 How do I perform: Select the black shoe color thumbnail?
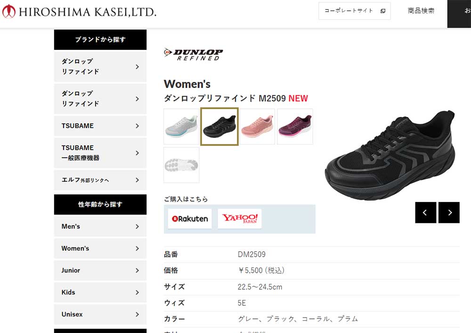tap(219, 126)
